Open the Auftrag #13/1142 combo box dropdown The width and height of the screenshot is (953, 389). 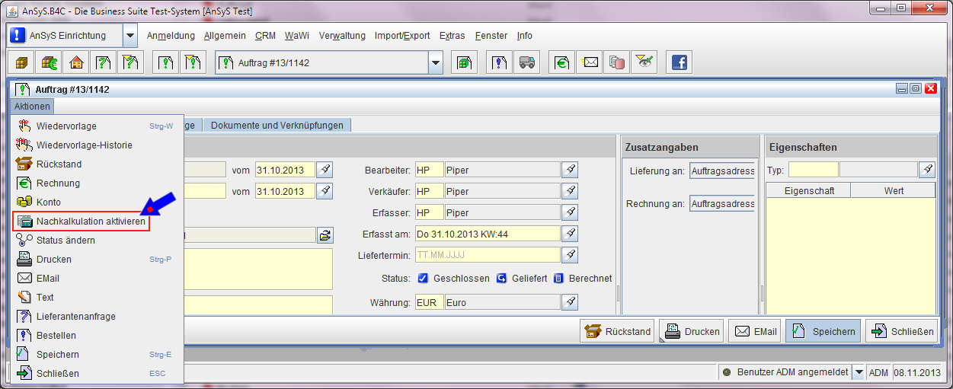coord(435,63)
